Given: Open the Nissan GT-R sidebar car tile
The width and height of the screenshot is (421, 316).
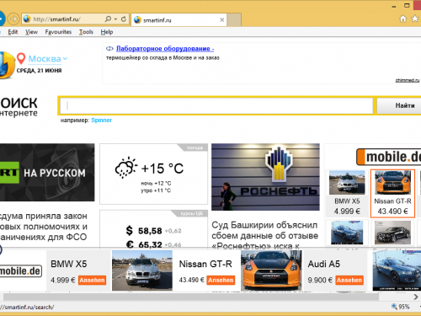Looking at the screenshot, I should click(x=392, y=193).
